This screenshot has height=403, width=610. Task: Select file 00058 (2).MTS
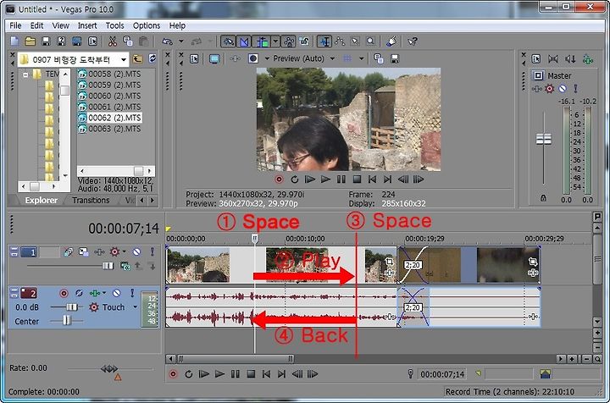109,74
